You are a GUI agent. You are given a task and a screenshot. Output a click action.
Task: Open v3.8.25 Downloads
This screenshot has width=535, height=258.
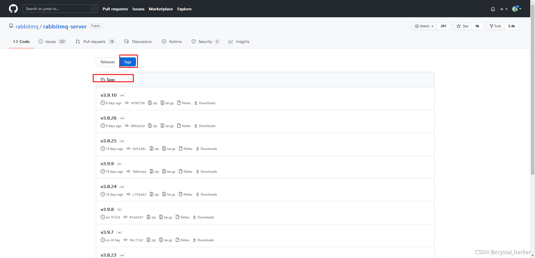pos(206,149)
